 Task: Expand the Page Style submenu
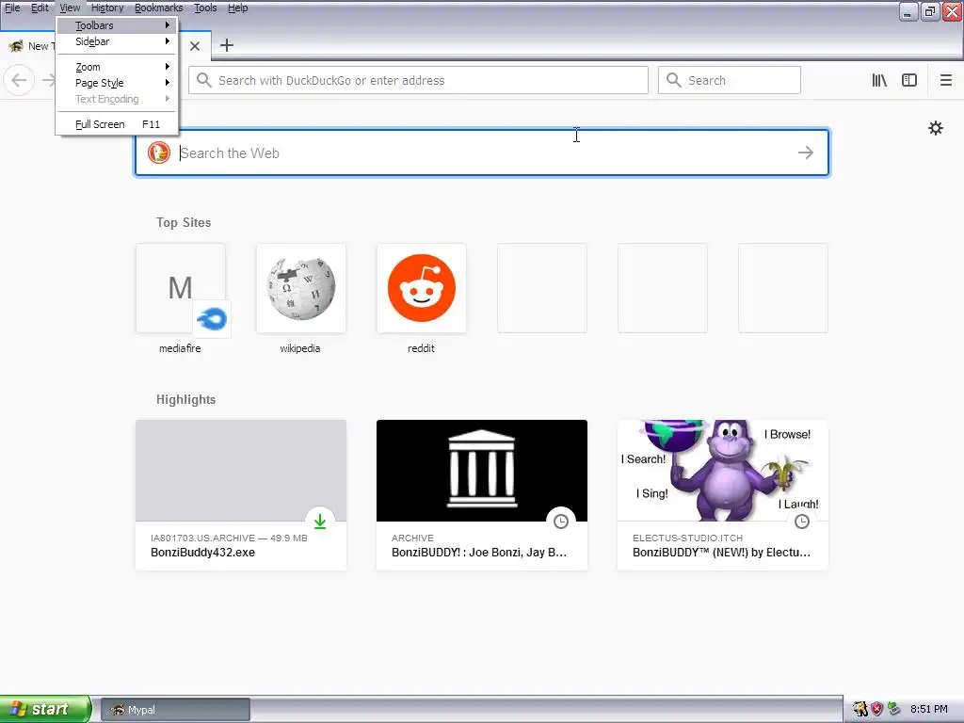[x=117, y=83]
